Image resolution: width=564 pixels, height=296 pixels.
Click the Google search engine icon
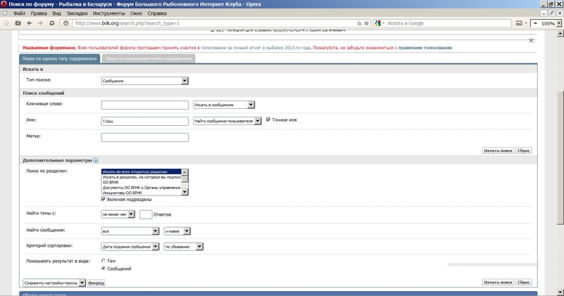pyautogui.click(x=379, y=23)
